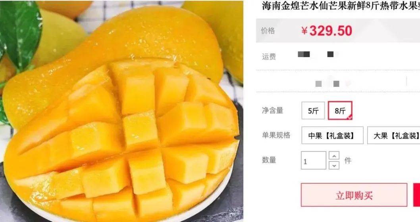Click the green leaf in the product image
The width and height of the screenshot is (420, 222).
(20, 32)
